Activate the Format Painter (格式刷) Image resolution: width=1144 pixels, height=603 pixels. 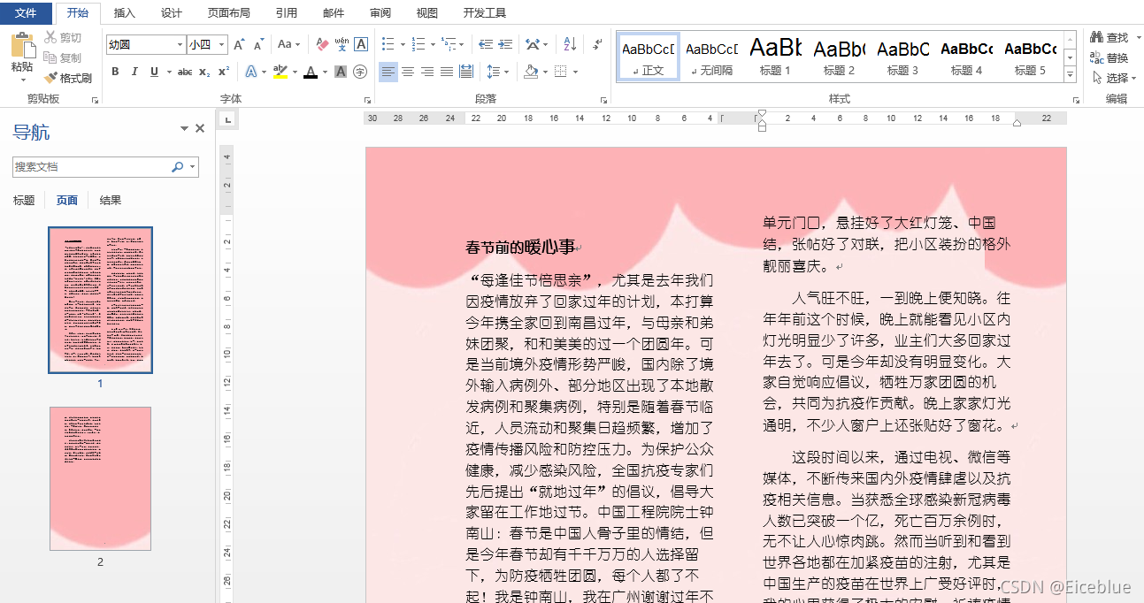point(68,78)
